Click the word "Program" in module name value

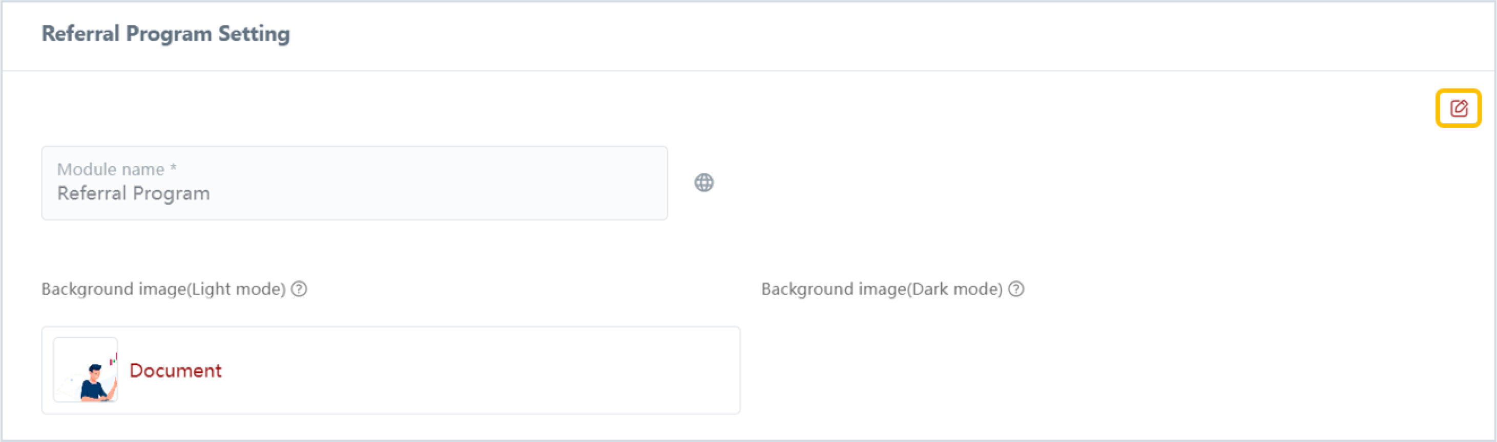tap(172, 194)
